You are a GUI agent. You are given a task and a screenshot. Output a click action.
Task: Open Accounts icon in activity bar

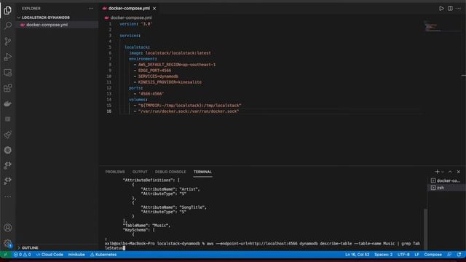(x=8, y=228)
